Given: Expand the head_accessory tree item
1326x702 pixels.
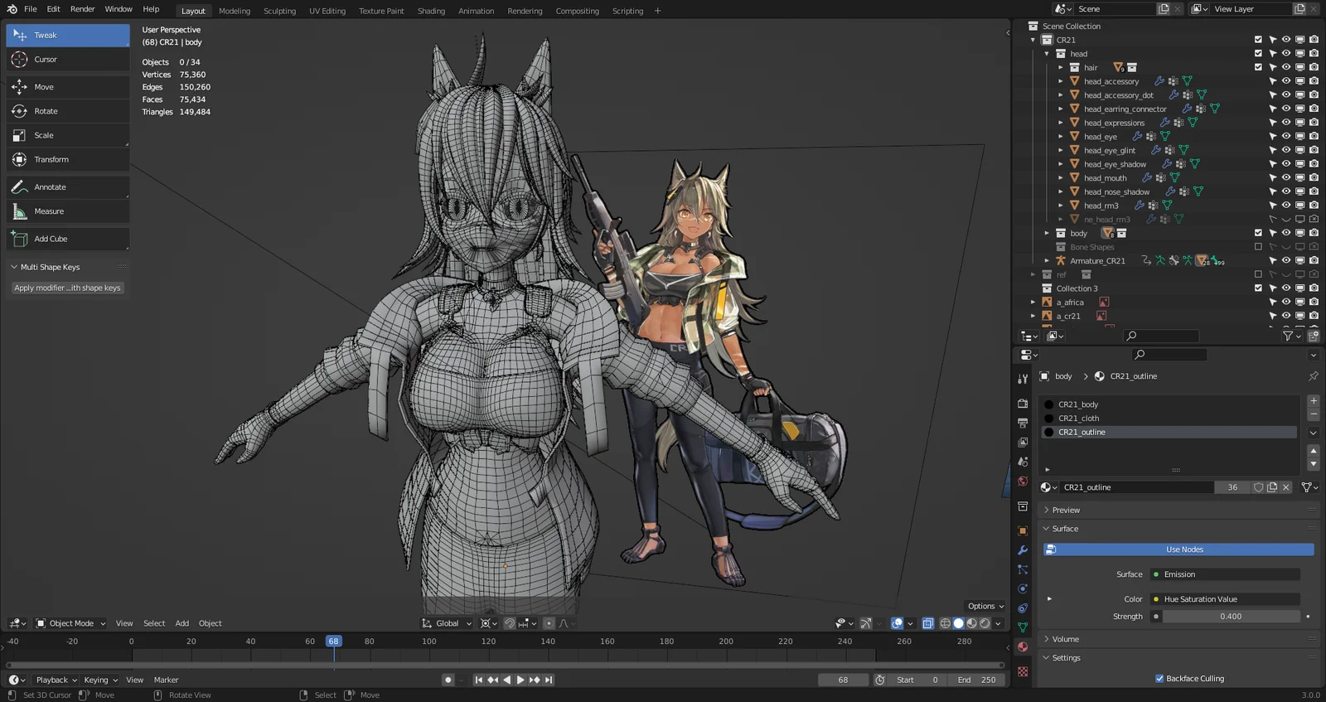Looking at the screenshot, I should coord(1060,81).
